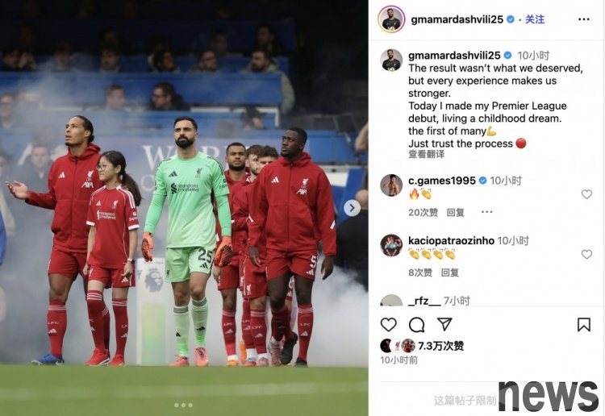View the 20次赞 count on first comment
Screen dimensions: 605x416
423,212
